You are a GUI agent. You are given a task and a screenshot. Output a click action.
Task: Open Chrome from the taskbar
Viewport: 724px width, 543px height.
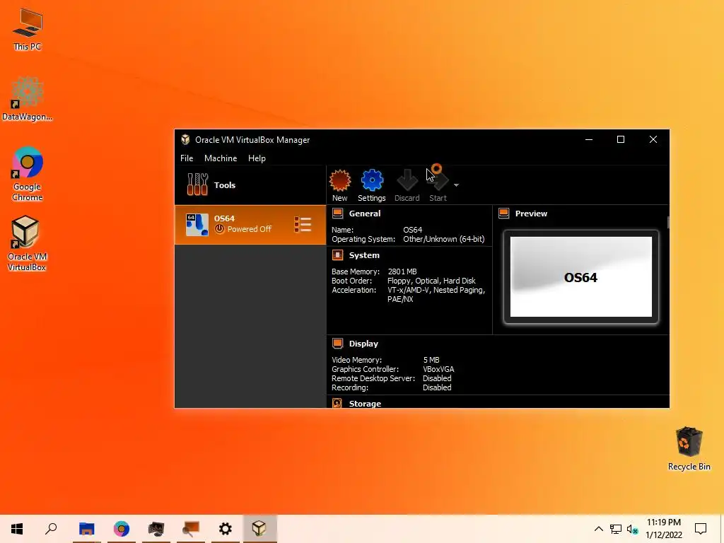click(x=122, y=529)
